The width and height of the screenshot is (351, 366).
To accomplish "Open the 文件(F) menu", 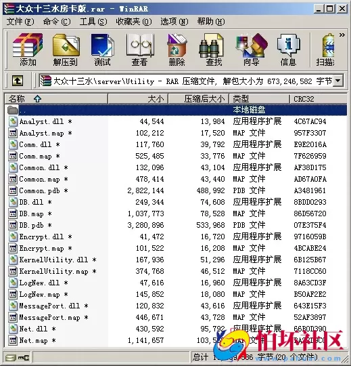I will click(x=20, y=22).
